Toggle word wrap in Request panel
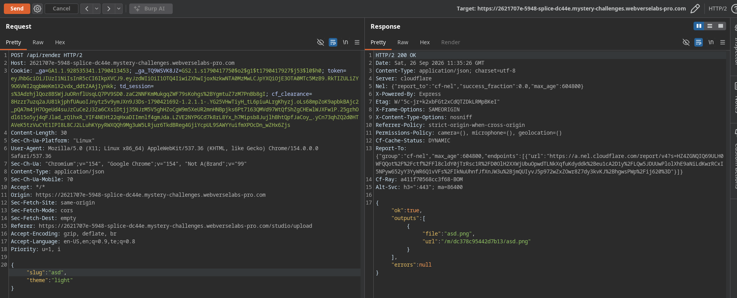 coord(333,42)
